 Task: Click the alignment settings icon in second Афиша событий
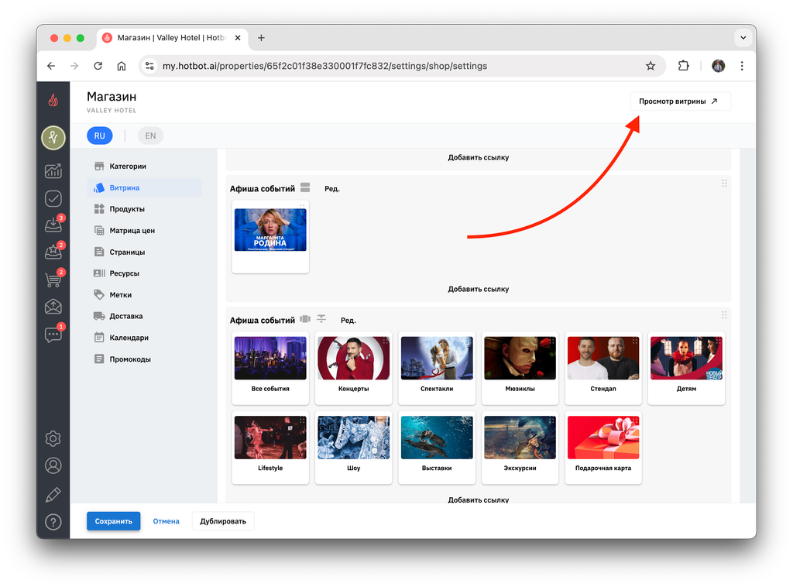(321, 318)
